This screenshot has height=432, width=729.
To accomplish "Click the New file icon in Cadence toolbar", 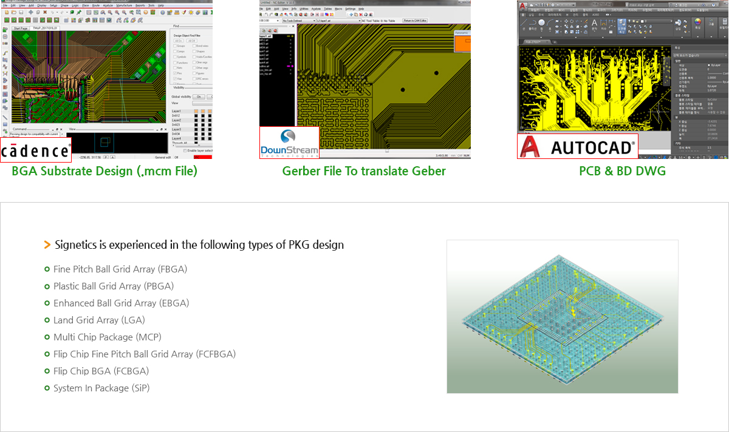I will click(7, 12).
